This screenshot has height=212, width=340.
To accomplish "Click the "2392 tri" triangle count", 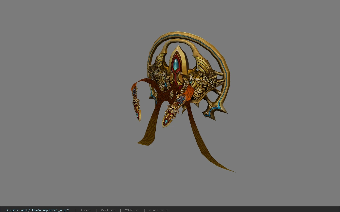I will 132,210.
